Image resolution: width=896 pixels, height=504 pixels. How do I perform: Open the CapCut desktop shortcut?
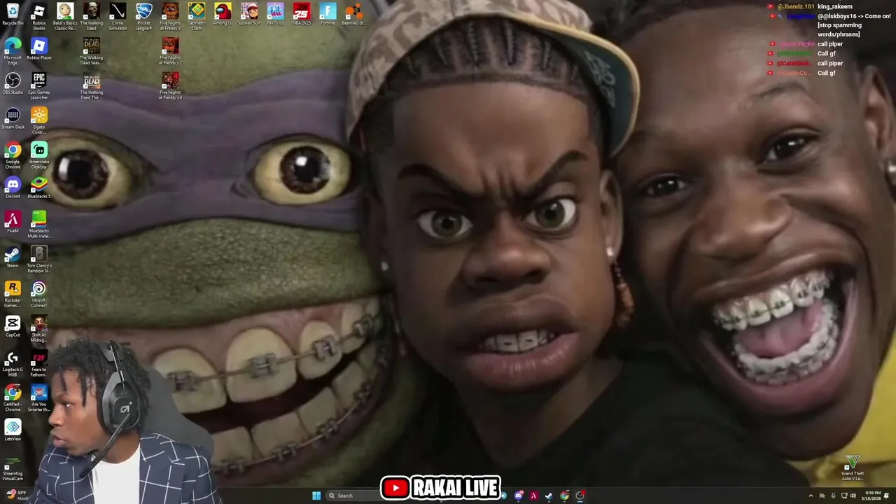(x=13, y=327)
